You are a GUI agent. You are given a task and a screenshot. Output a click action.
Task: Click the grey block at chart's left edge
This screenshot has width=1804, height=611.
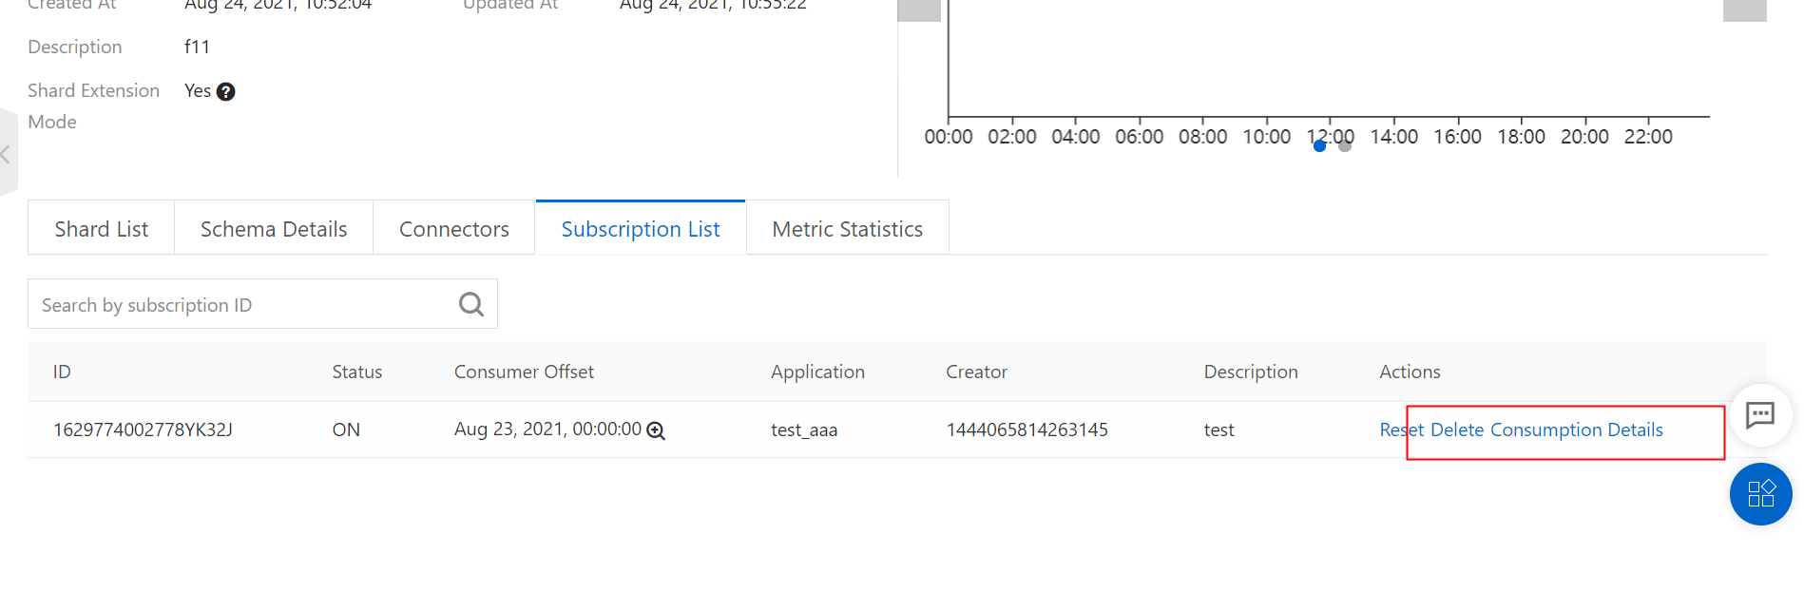pos(919,10)
